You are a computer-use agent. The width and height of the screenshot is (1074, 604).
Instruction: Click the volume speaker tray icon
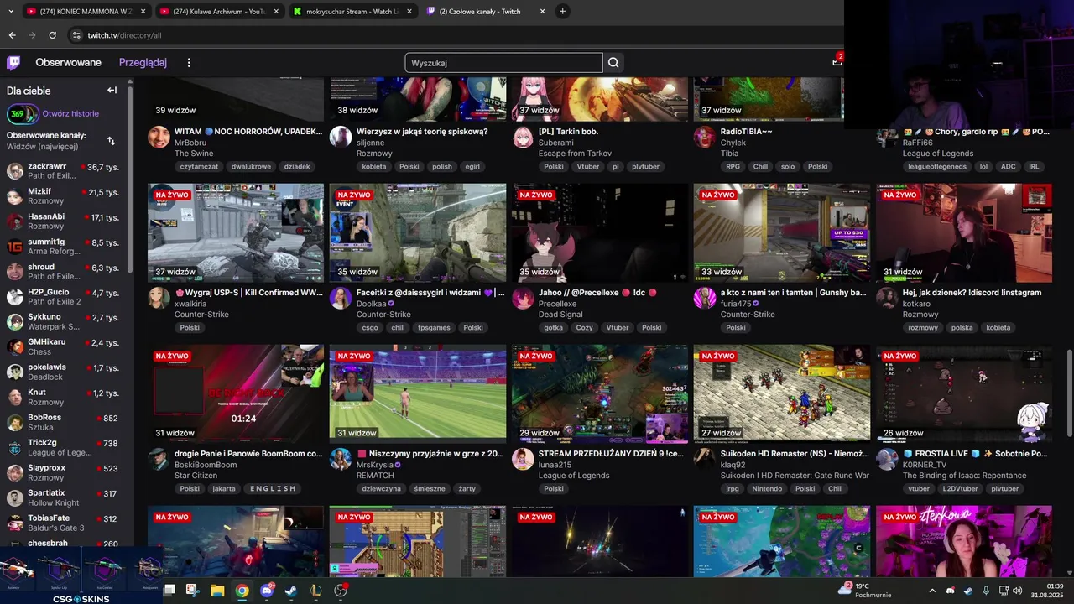click(1018, 591)
